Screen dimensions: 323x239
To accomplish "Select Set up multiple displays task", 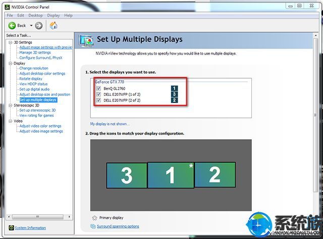I will click(38, 100).
